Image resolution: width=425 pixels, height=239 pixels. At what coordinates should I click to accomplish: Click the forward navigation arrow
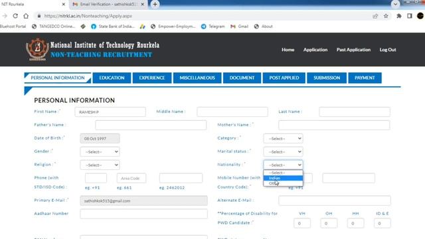[5, 16]
